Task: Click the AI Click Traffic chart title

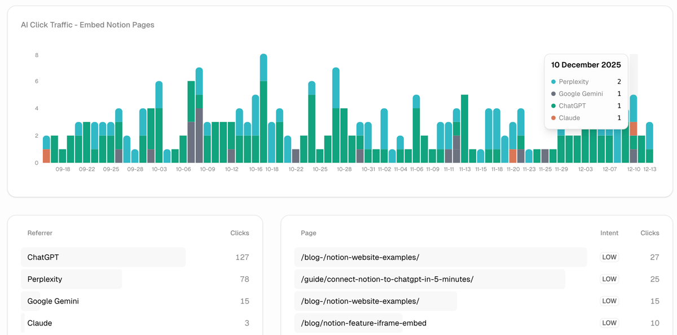Action: (87, 25)
